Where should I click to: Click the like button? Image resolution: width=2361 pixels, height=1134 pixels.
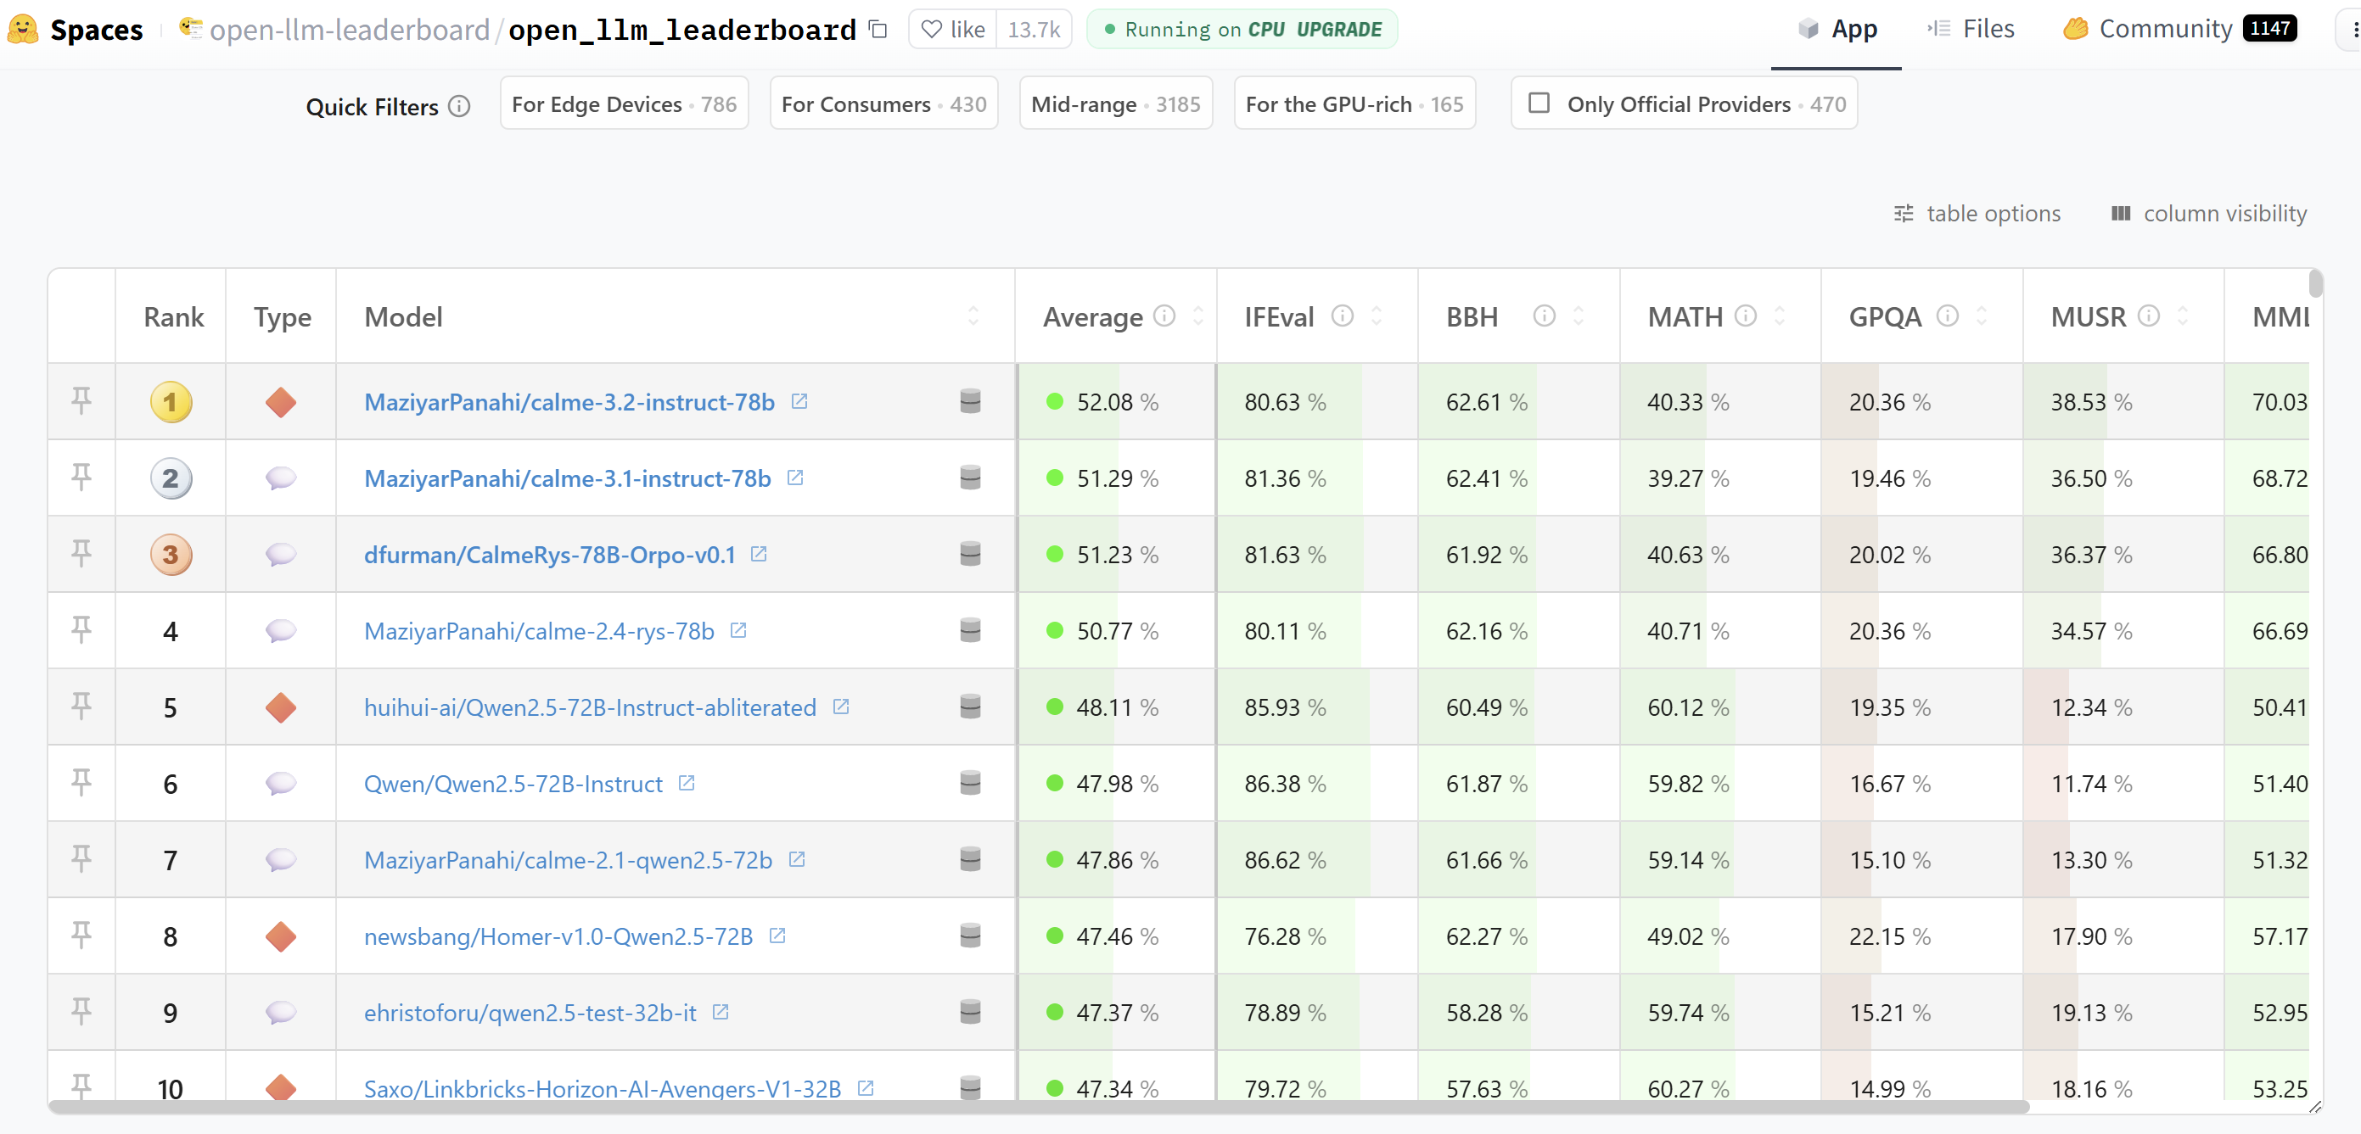[x=953, y=30]
